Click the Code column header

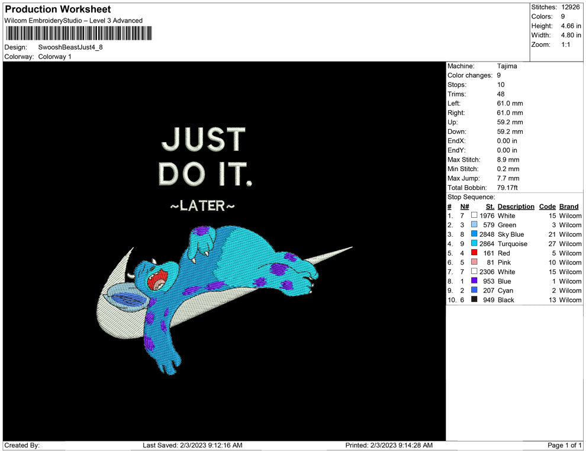(x=548, y=207)
